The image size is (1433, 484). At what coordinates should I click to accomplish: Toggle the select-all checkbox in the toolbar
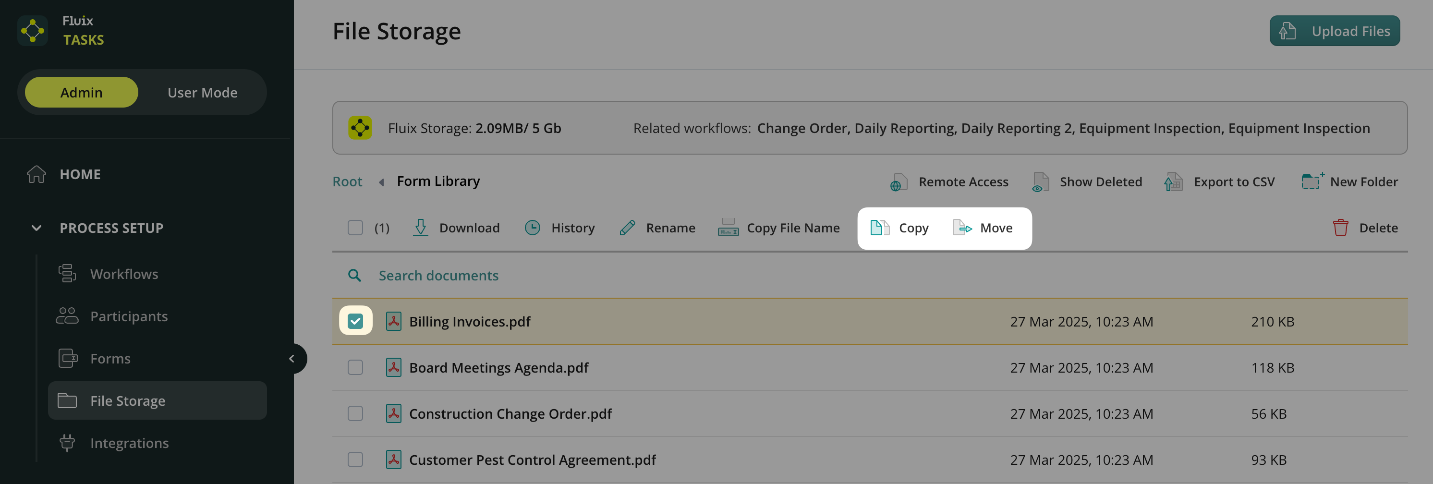tap(355, 228)
